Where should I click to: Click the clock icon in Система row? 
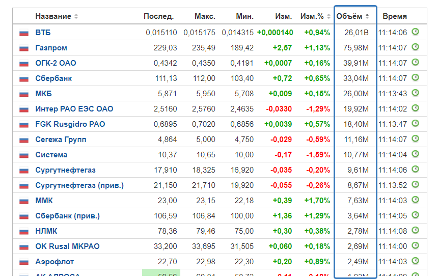(x=416, y=154)
